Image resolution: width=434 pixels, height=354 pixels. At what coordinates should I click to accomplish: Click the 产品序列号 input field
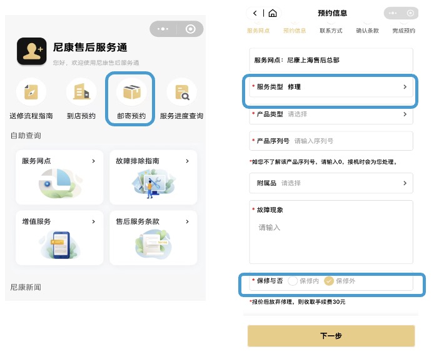pos(350,141)
